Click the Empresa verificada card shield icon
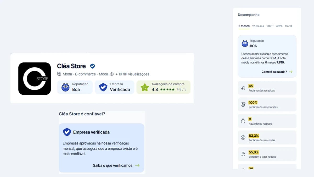Viewport: 314px width, 177px height. coord(67,132)
